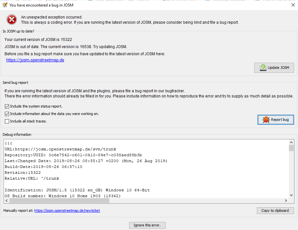
Task: Click the JOSM icon in title bar
Action: coord(5,5)
